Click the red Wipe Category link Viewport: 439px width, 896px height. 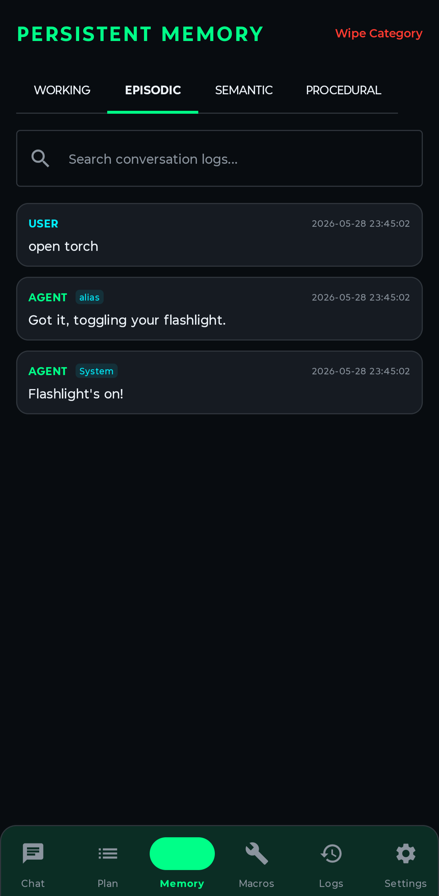point(379,33)
